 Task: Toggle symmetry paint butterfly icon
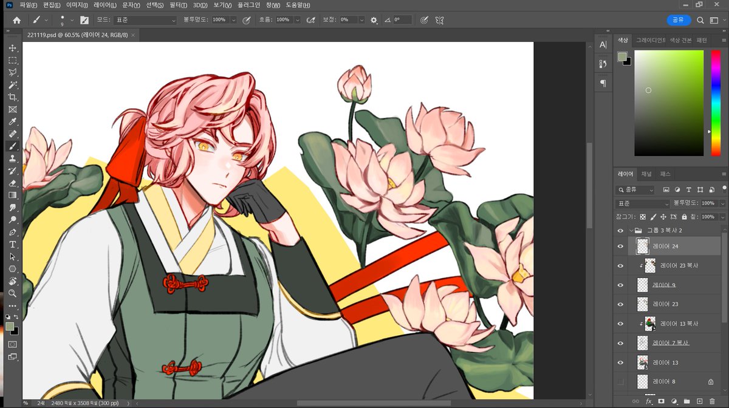[x=439, y=20]
